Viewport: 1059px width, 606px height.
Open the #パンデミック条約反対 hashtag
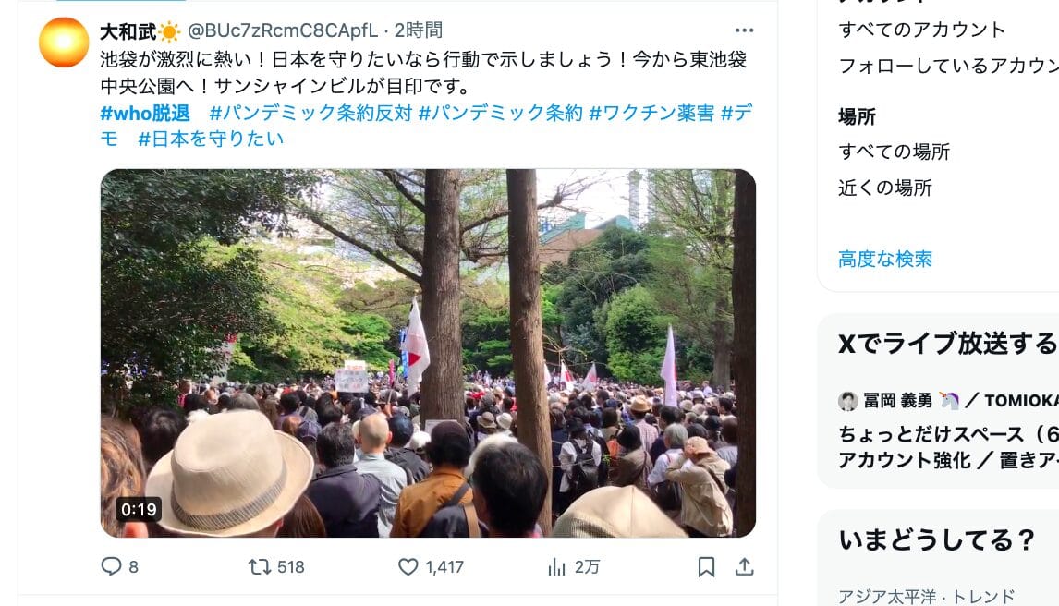(x=310, y=113)
